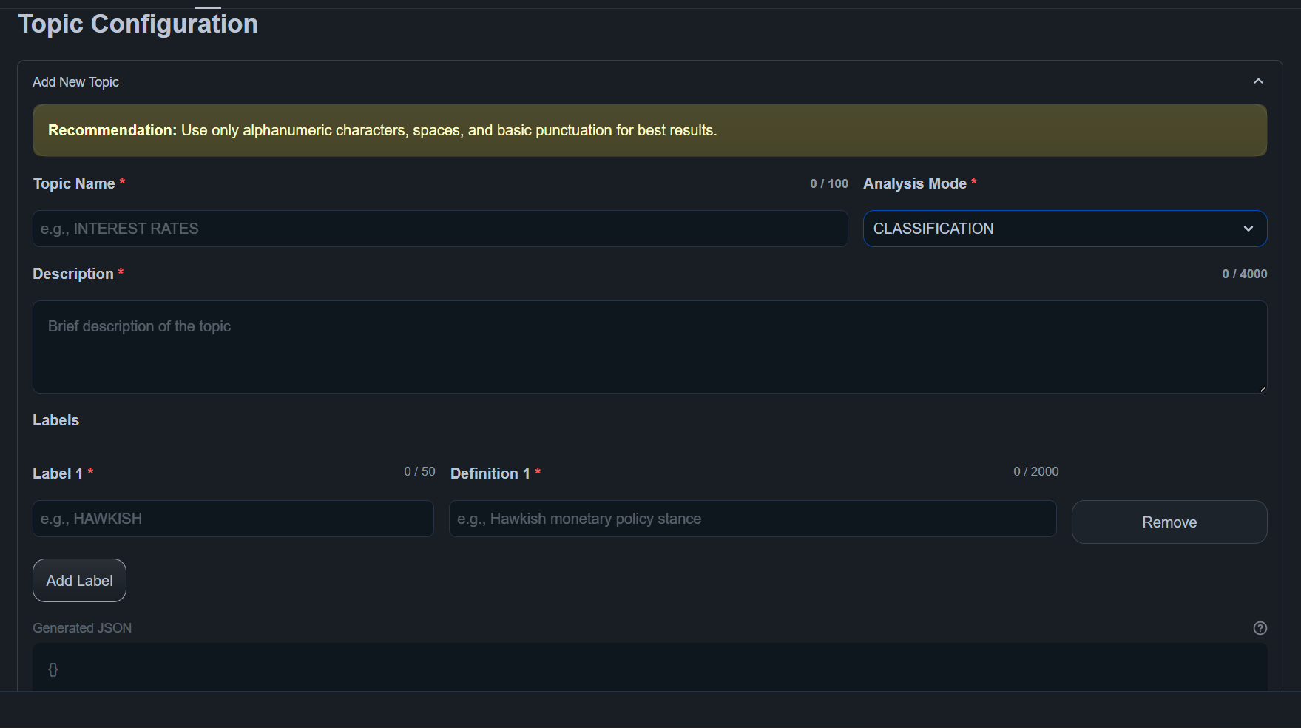The height and width of the screenshot is (728, 1301).
Task: Click the Analysis Mode field label
Action: (914, 183)
